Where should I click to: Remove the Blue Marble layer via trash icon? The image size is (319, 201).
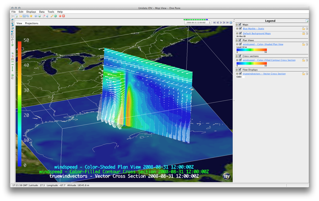pos(307,29)
